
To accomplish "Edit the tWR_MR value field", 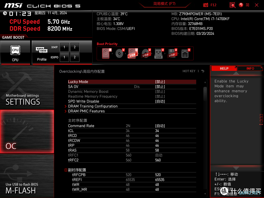I will [x=157, y=189].
